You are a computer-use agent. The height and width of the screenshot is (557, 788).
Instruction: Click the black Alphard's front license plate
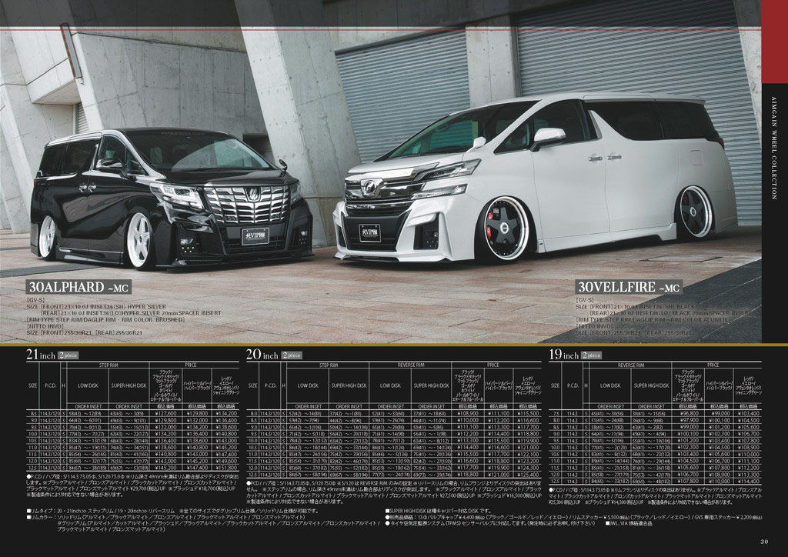point(255,235)
